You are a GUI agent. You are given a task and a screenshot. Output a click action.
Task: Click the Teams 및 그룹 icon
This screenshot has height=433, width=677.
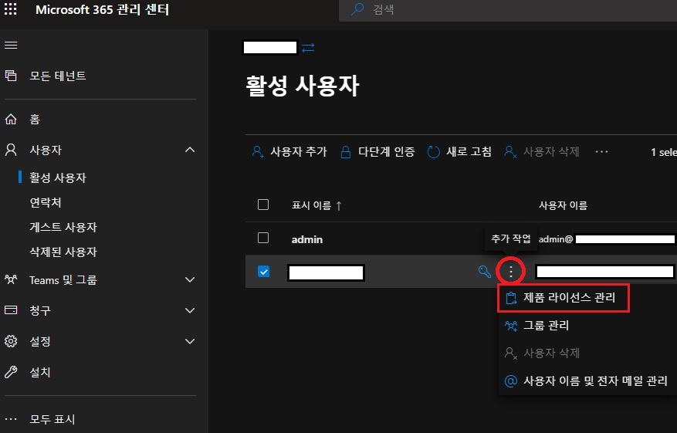[x=11, y=279]
